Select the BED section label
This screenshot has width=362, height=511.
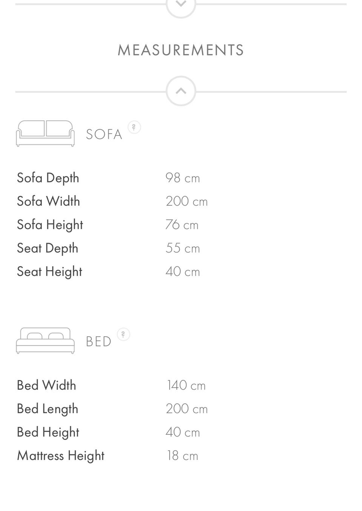[x=99, y=342]
